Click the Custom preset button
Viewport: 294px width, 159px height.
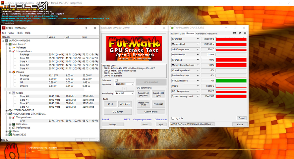pos(151,112)
